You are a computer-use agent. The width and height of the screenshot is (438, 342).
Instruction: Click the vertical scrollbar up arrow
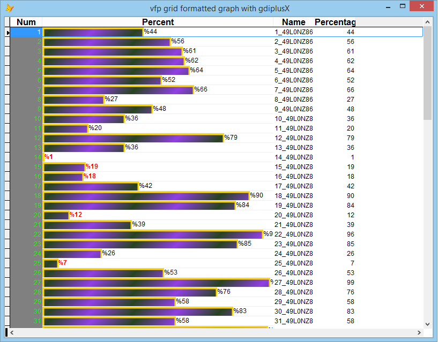427,22
